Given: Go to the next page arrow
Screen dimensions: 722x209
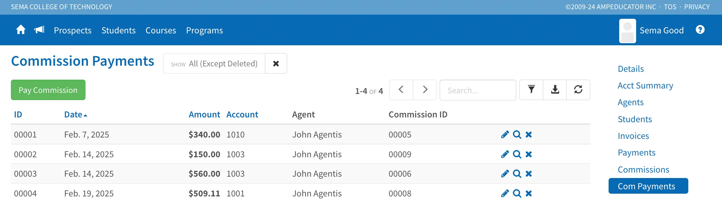Looking at the screenshot, I should tap(425, 90).
